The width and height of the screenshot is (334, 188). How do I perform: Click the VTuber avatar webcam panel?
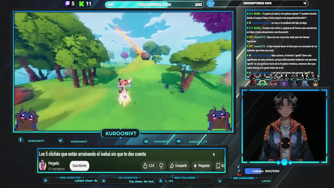[x=284, y=126]
